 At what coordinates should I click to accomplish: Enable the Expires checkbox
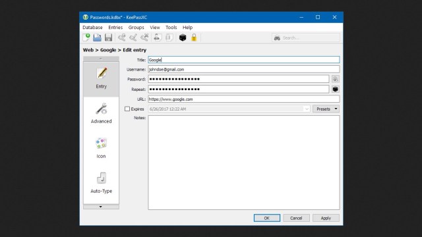coord(127,109)
